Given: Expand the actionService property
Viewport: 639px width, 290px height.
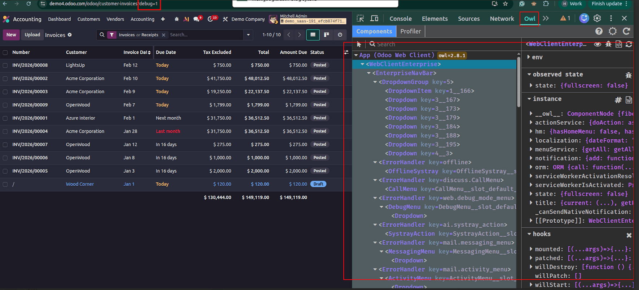Looking at the screenshot, I should [x=531, y=122].
